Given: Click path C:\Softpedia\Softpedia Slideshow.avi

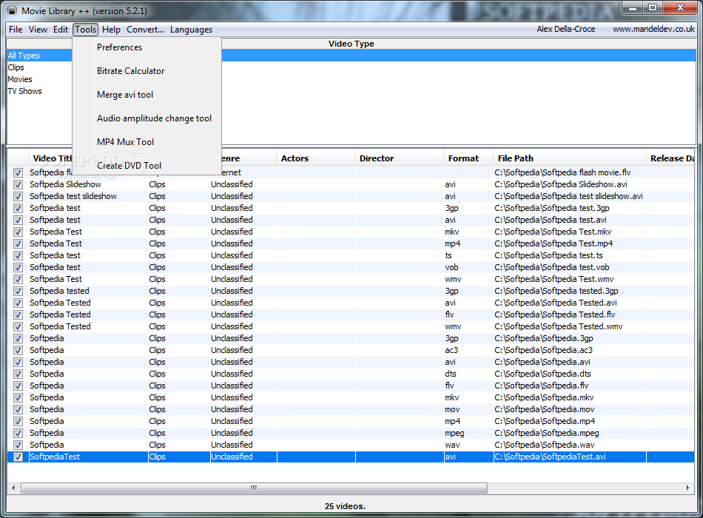Looking at the screenshot, I should [x=561, y=184].
